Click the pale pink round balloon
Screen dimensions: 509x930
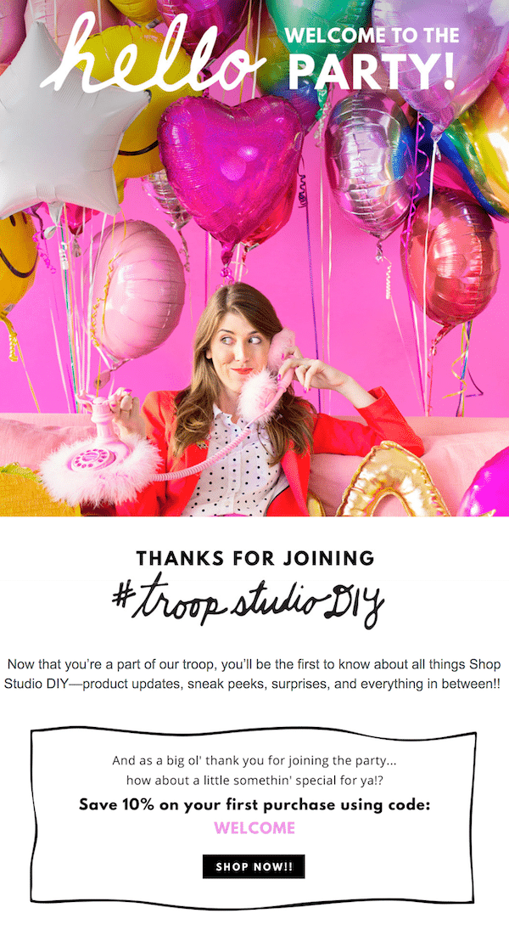tap(137, 290)
